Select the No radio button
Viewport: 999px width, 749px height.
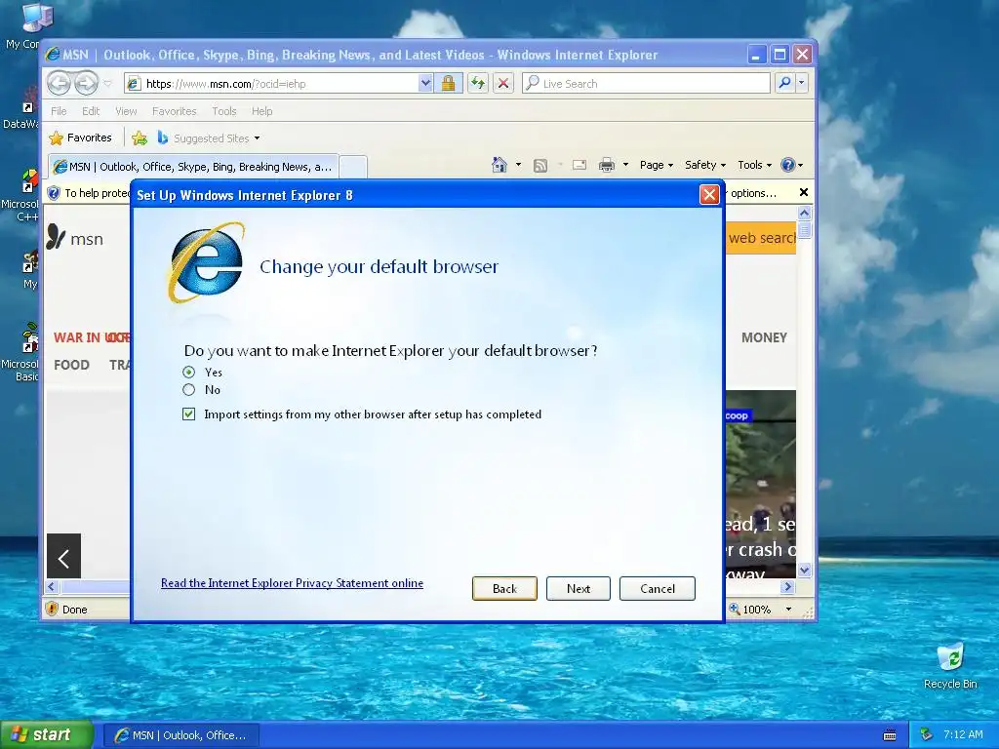coord(188,390)
